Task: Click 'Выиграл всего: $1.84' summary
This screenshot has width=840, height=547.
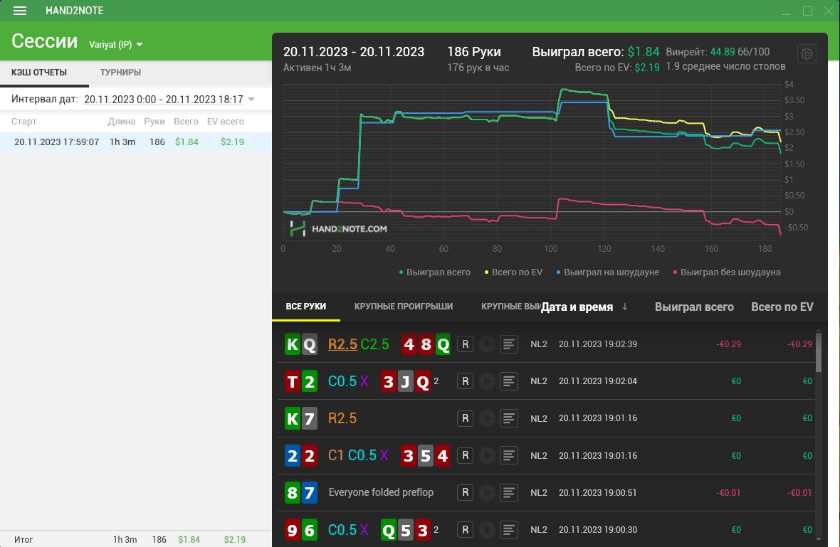Action: point(596,52)
